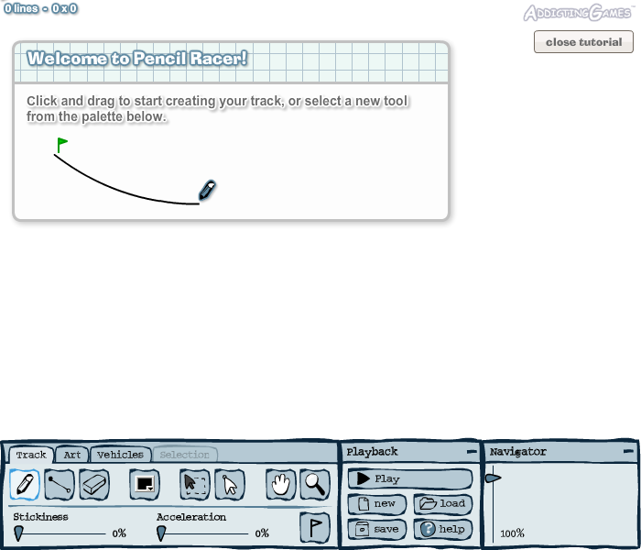Screen dimensions: 641x550
Task: Click the Navigator 100% zoom value
Action: pyautogui.click(x=512, y=533)
